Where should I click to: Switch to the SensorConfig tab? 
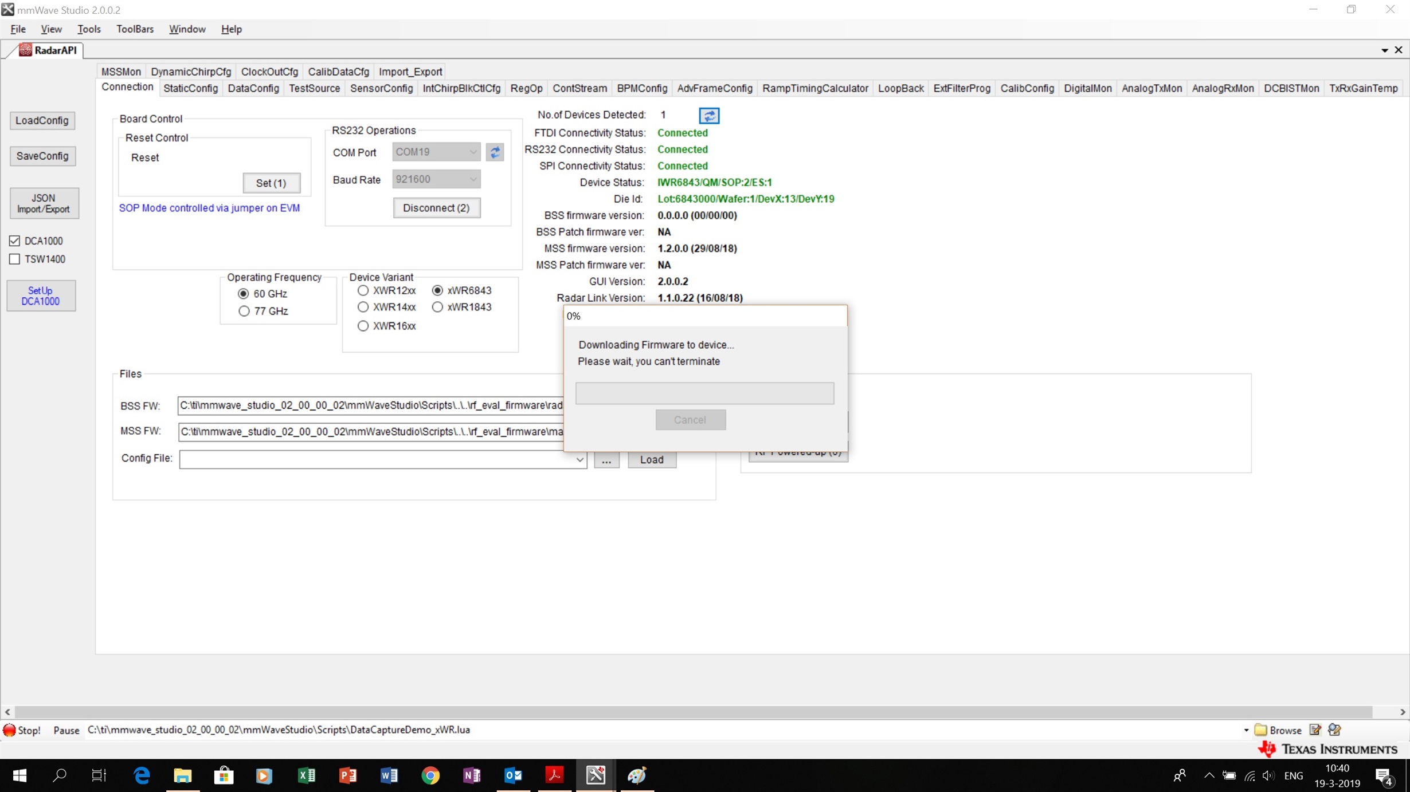(x=381, y=88)
